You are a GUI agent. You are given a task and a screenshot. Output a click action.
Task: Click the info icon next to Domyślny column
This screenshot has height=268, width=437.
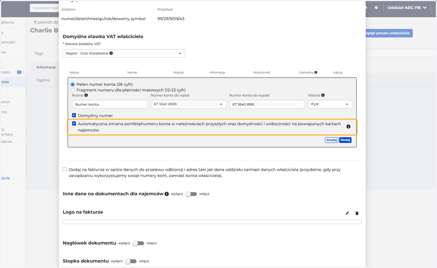(x=315, y=72)
